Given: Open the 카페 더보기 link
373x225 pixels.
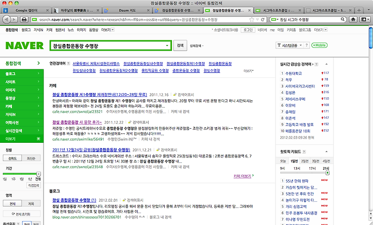Looking at the screenshot, I should (243, 176).
